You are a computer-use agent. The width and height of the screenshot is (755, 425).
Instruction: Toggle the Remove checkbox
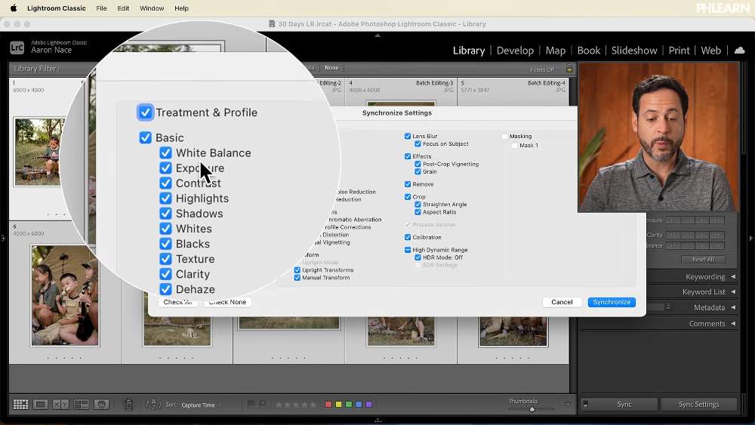408,184
